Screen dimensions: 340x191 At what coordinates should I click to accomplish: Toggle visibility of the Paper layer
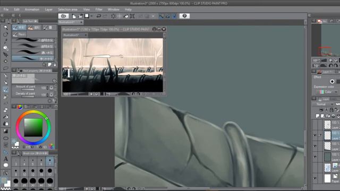click(315, 178)
